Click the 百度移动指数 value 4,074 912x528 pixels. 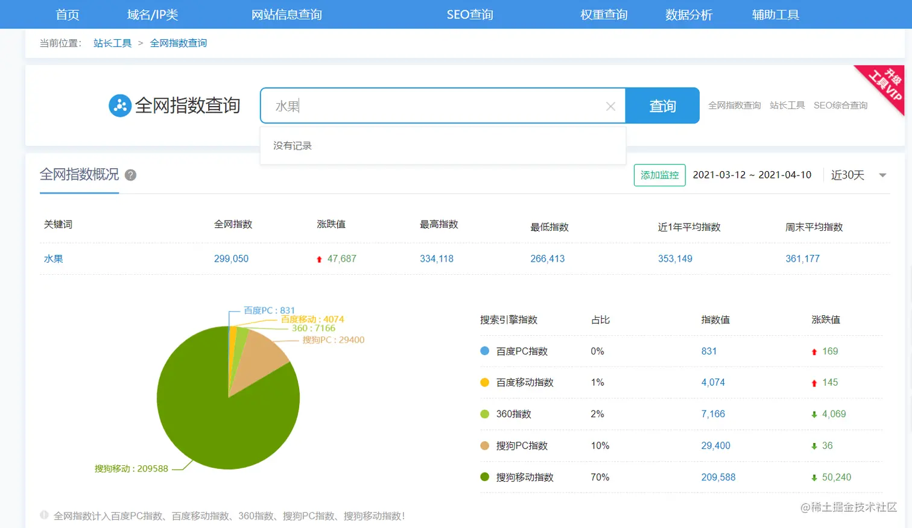713,382
